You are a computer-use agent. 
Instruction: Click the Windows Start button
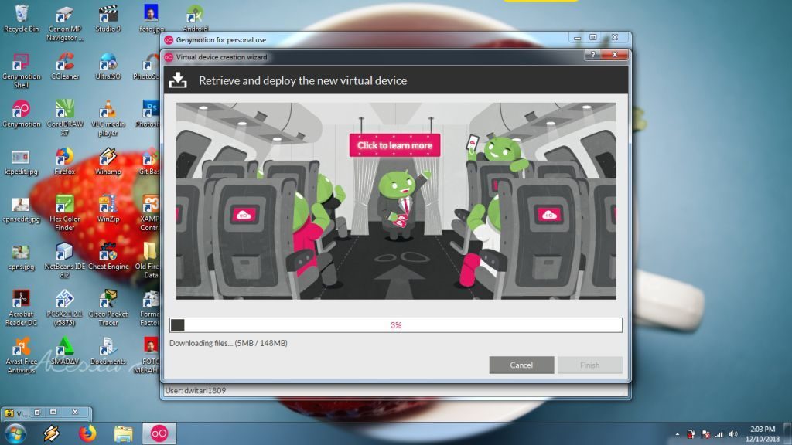(x=15, y=433)
